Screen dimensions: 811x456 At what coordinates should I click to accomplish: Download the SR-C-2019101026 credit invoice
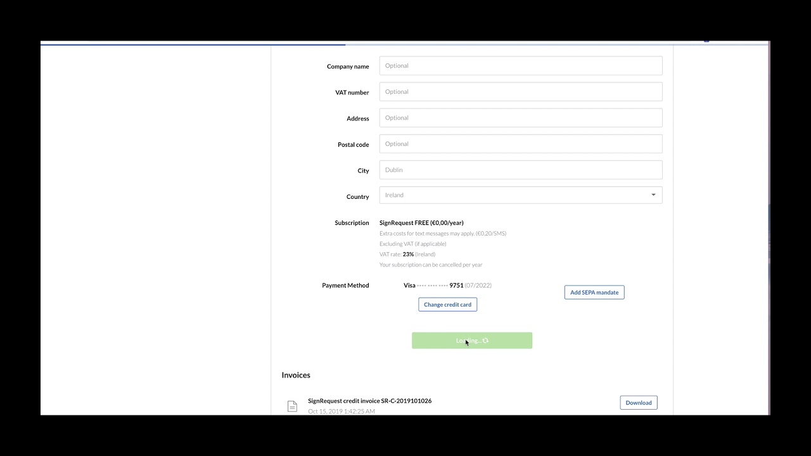tap(638, 403)
